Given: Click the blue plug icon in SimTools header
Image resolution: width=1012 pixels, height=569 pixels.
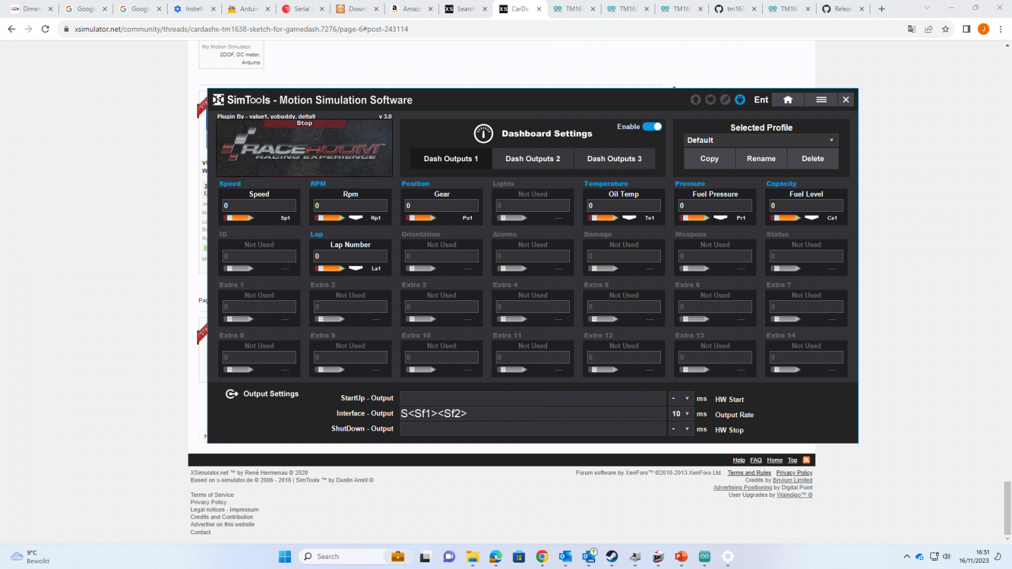Looking at the screenshot, I should (x=740, y=100).
